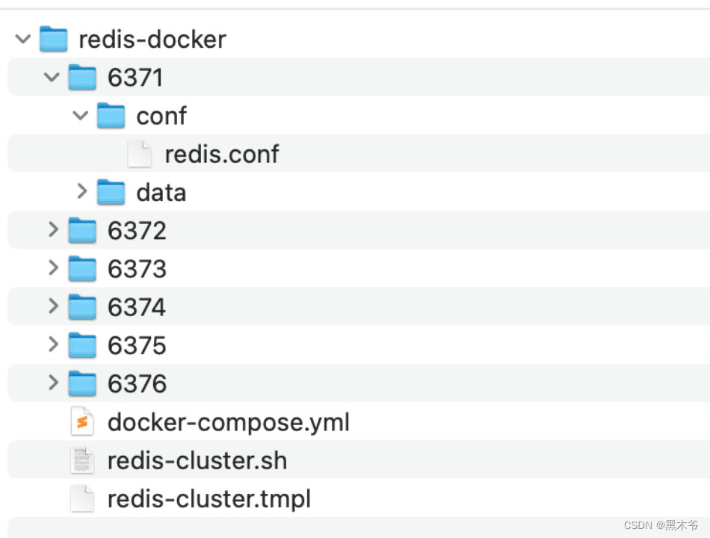Click the folder icon next to 6375

pos(82,345)
